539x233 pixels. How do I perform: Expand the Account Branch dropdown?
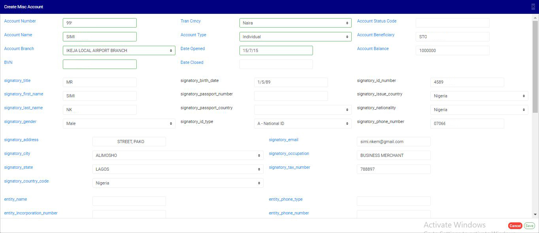[119, 50]
